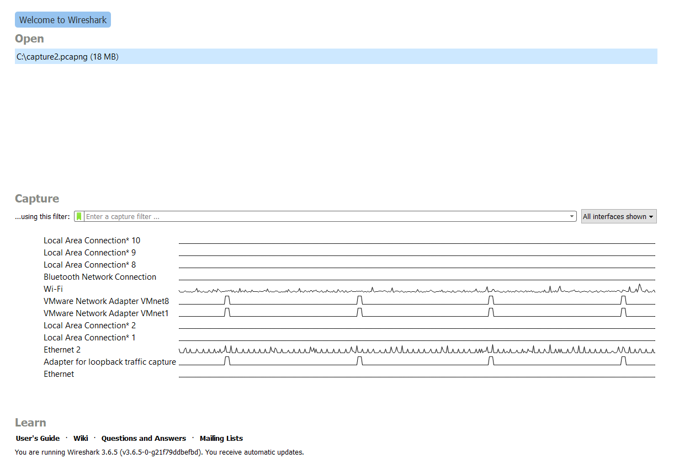This screenshot has height=464, width=674.
Task: Open recent file C:\capture2.pcapng
Action: (x=336, y=56)
